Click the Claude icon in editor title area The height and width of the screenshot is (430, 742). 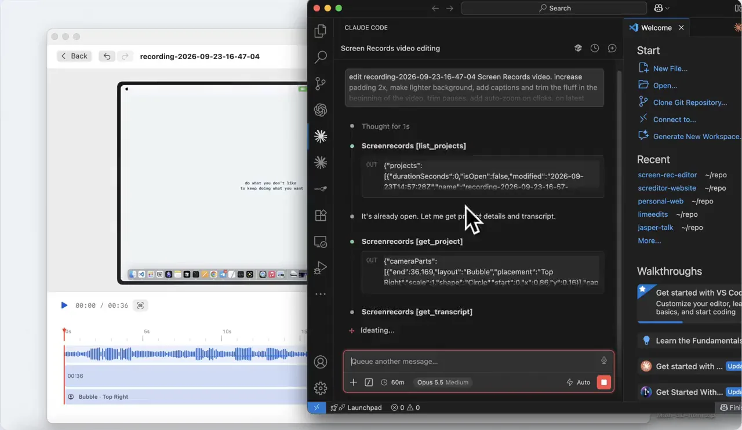point(737,27)
